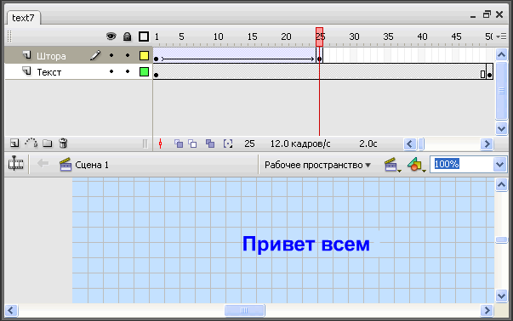Select keyframe at frame 25 of Штора
This screenshot has height=321, width=513.
(320, 59)
